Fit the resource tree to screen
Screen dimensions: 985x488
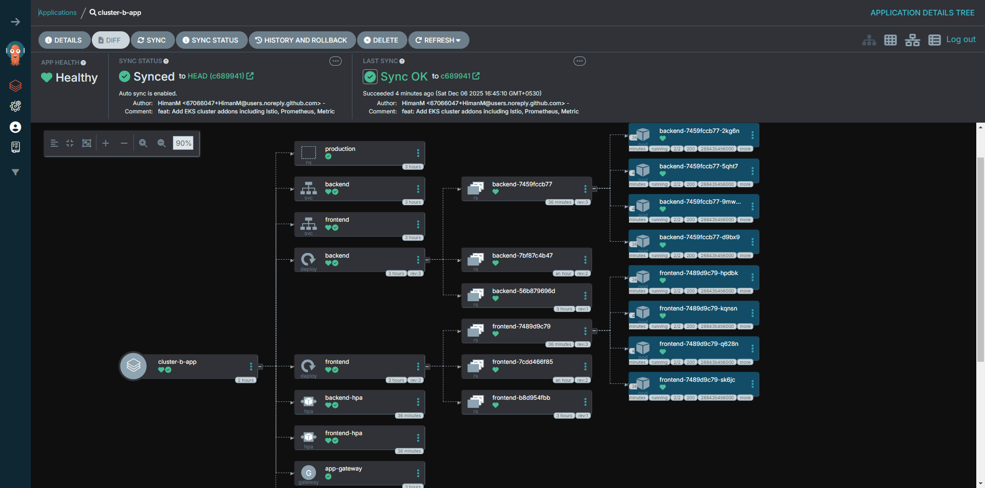pyautogui.click(x=86, y=143)
